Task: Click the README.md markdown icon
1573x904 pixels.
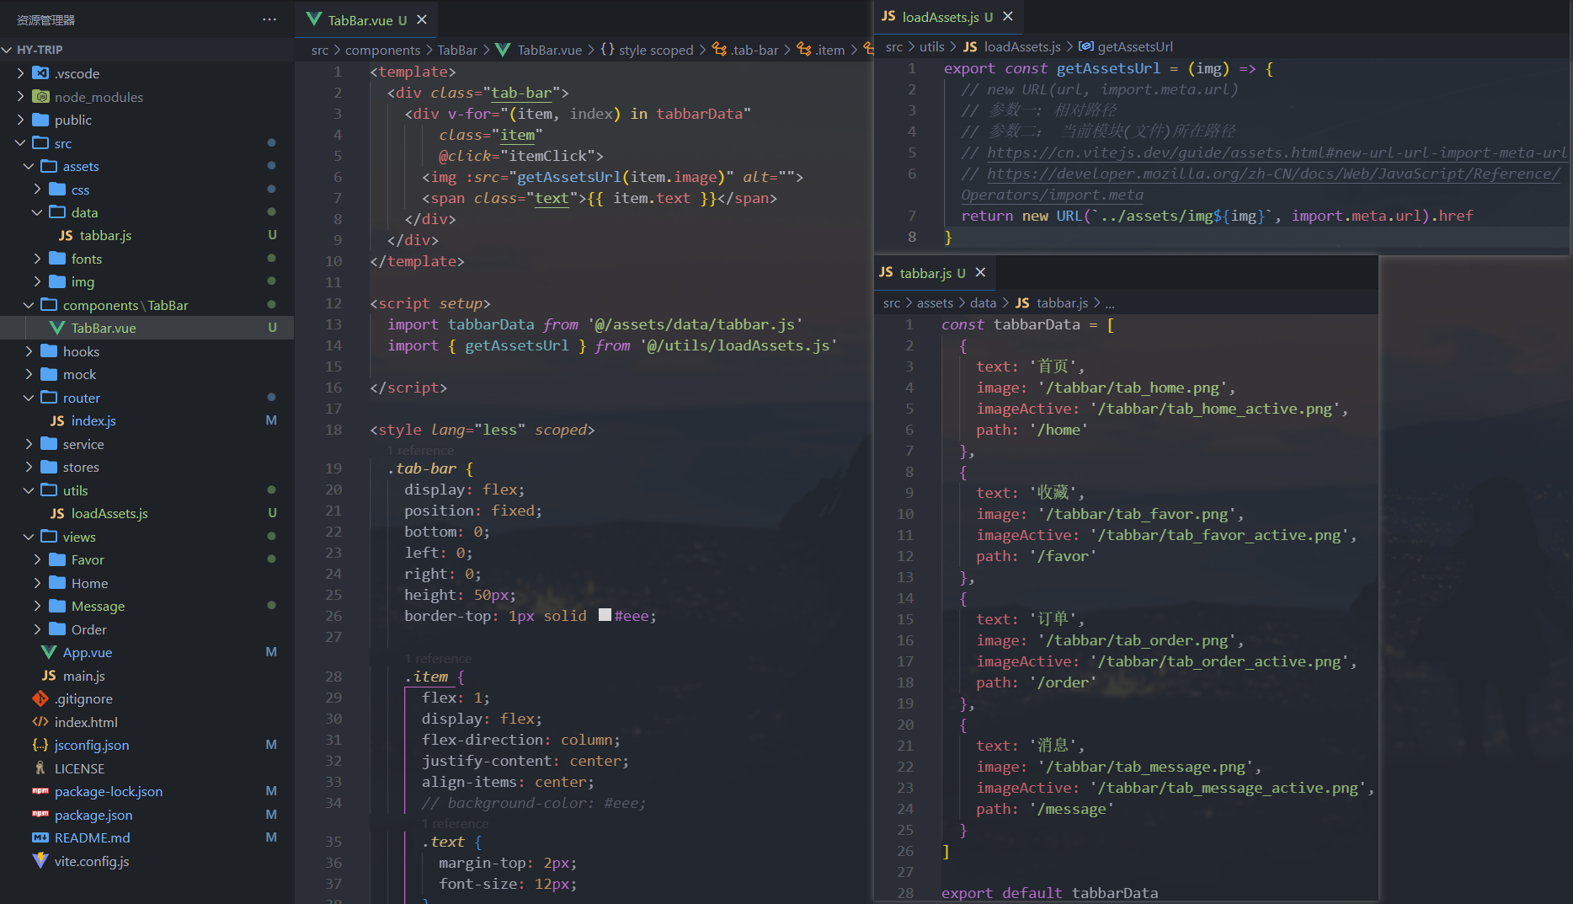Action: (40, 837)
